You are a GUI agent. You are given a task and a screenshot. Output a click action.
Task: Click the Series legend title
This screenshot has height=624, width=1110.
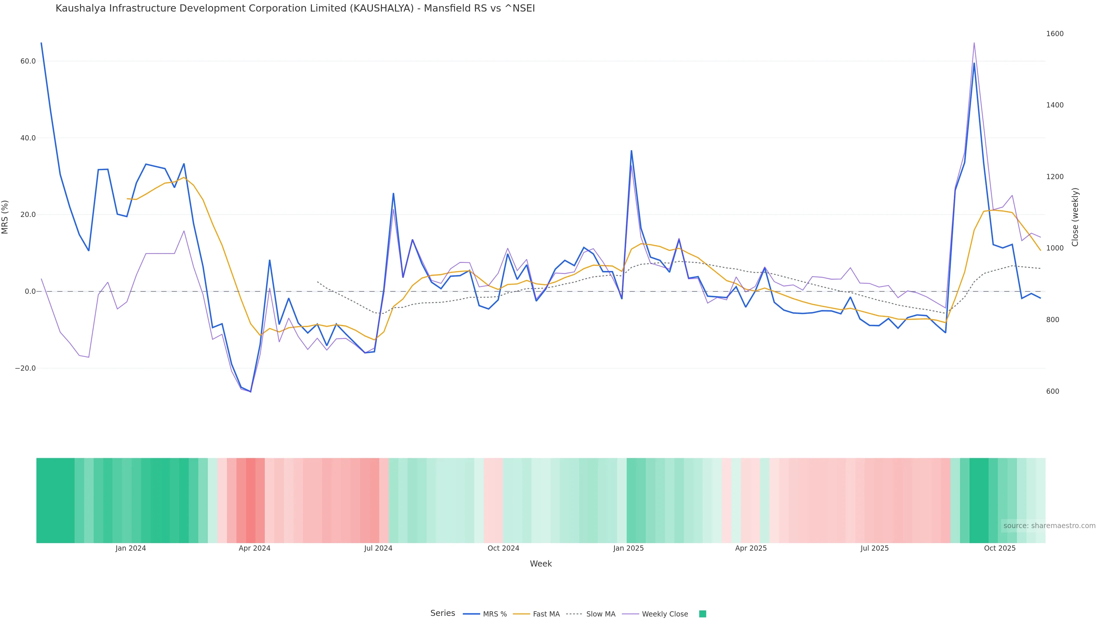443,613
